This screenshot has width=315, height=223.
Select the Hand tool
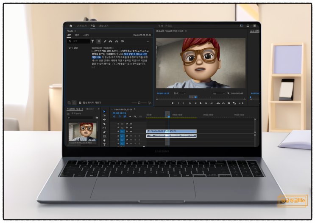point(104,140)
